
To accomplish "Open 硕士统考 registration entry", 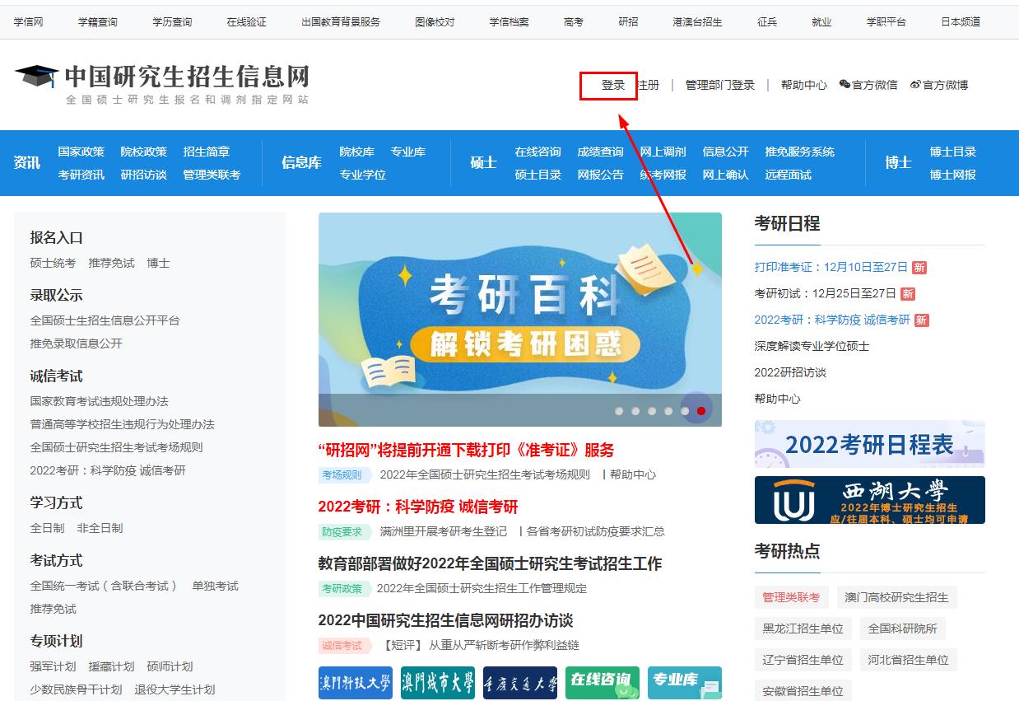I will point(53,263).
